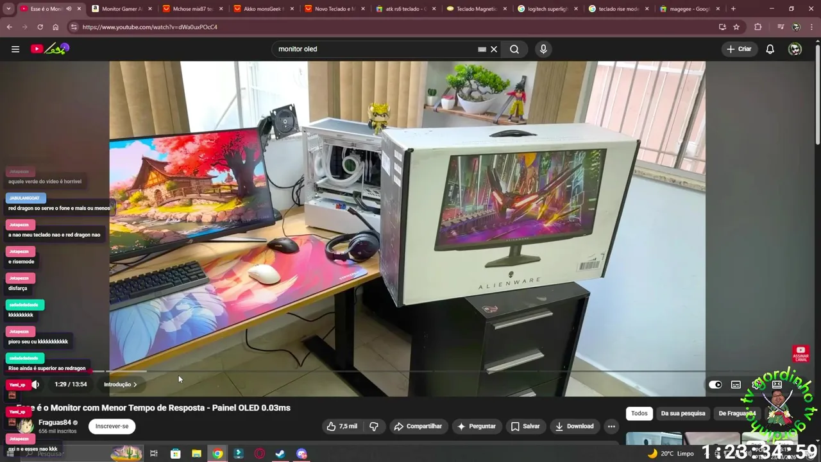Expand the Introdução chapter list

121,384
